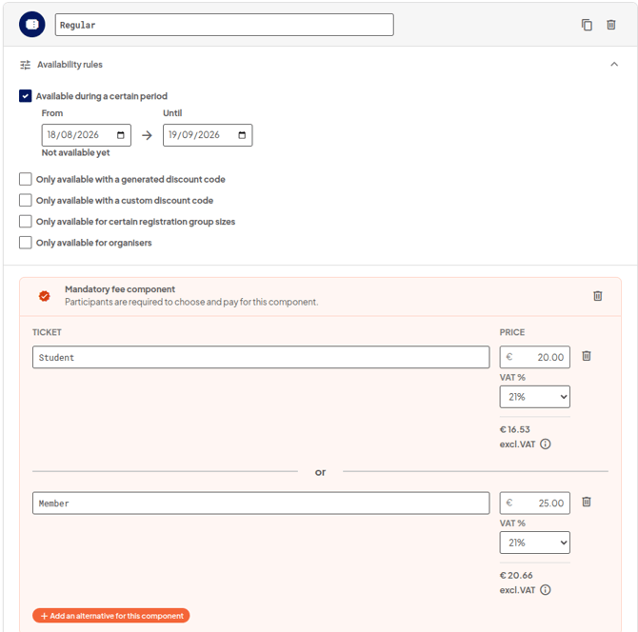Remove the Student ticket row
The image size is (638, 632).
586,356
